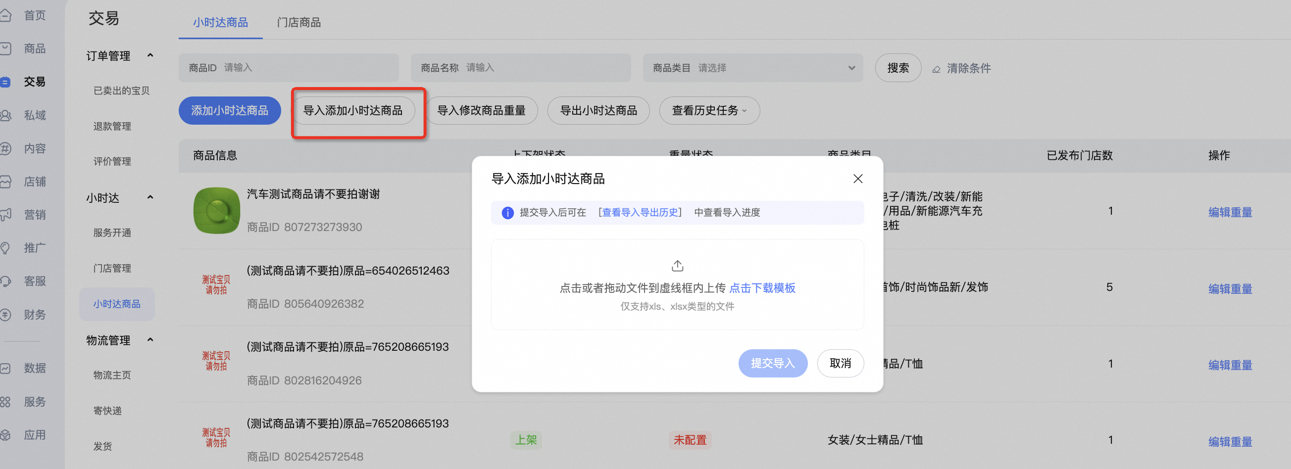Click the 导入添加小时达商品 button
Image resolution: width=1291 pixels, height=469 pixels.
[353, 110]
